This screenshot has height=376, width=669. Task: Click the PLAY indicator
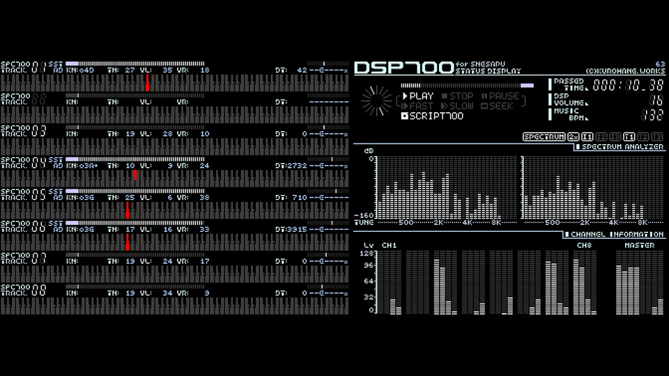[417, 96]
